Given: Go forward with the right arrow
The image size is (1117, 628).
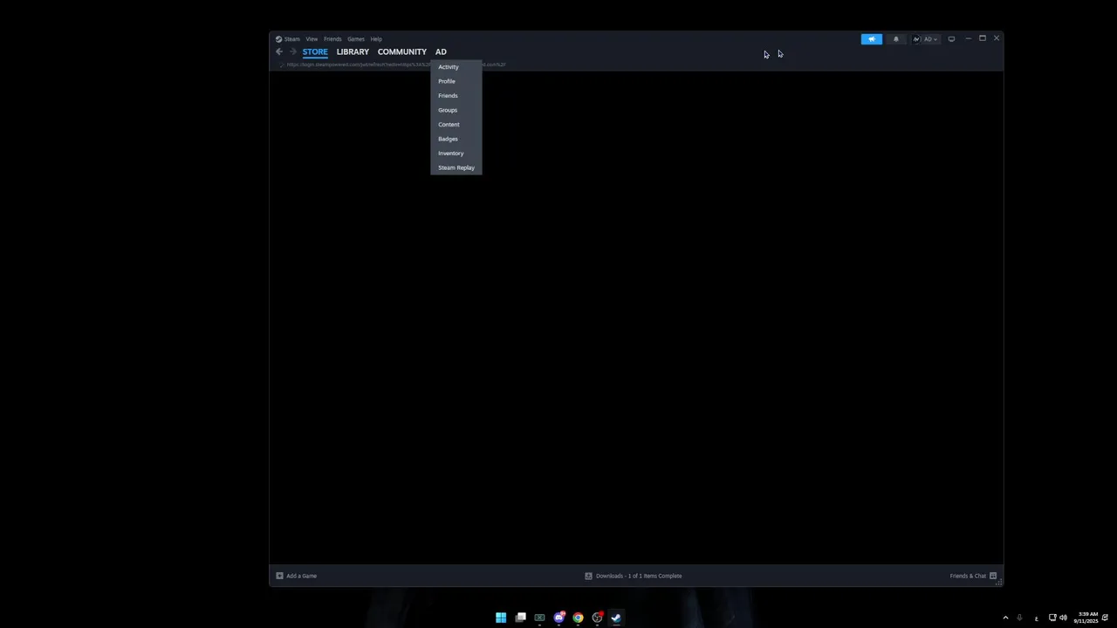Looking at the screenshot, I should 293,51.
